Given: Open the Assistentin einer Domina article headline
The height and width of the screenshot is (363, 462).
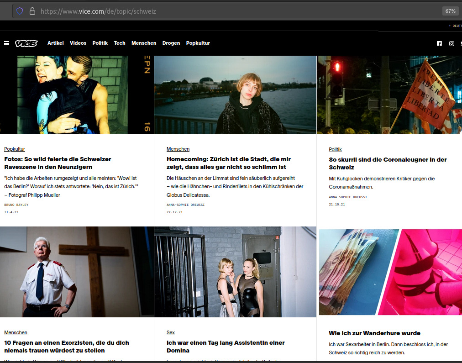Looking at the screenshot, I should click(226, 347).
